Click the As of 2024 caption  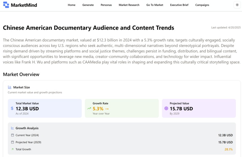click(22, 114)
